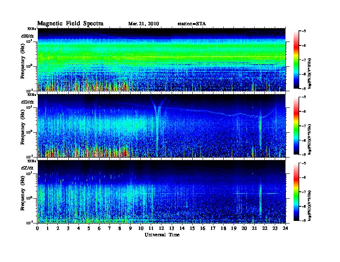340x262 pixels.
Task: Click the hour "16" tick label
Action: click(x=203, y=228)
